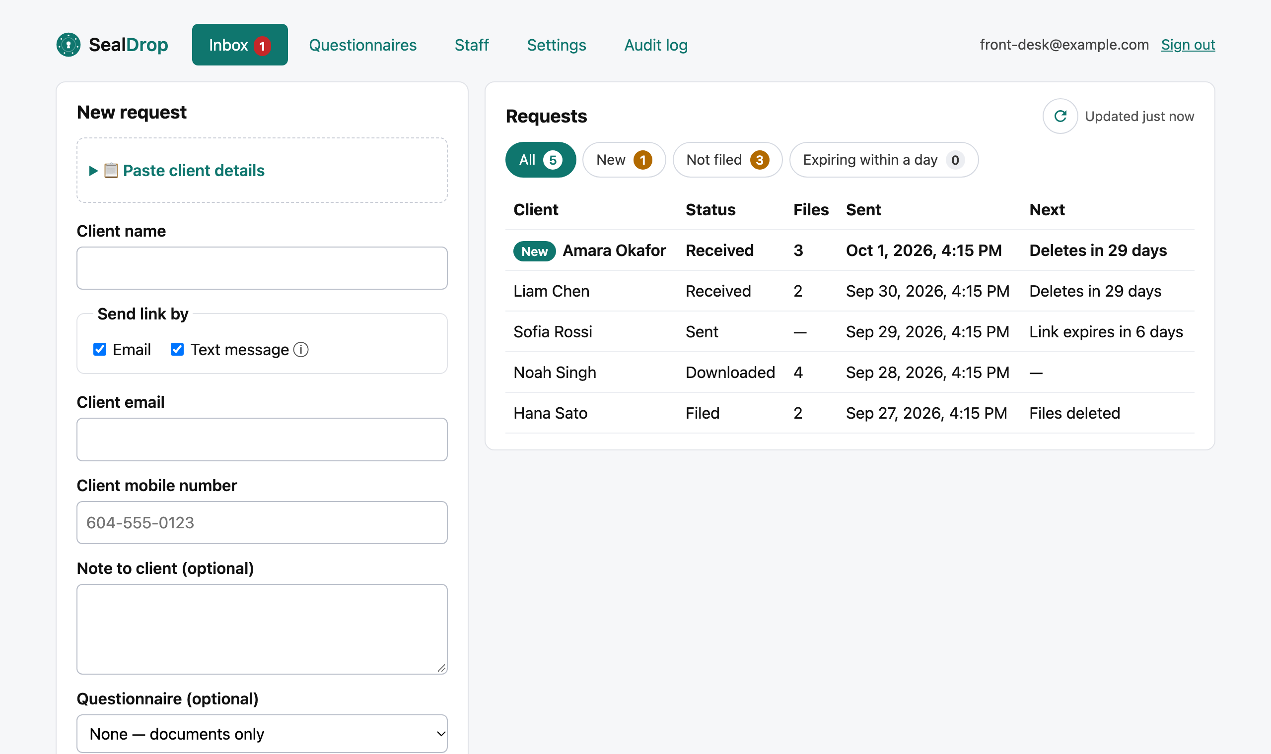The image size is (1271, 754).
Task: Open the Questionnaire dropdown
Action: pos(262,734)
